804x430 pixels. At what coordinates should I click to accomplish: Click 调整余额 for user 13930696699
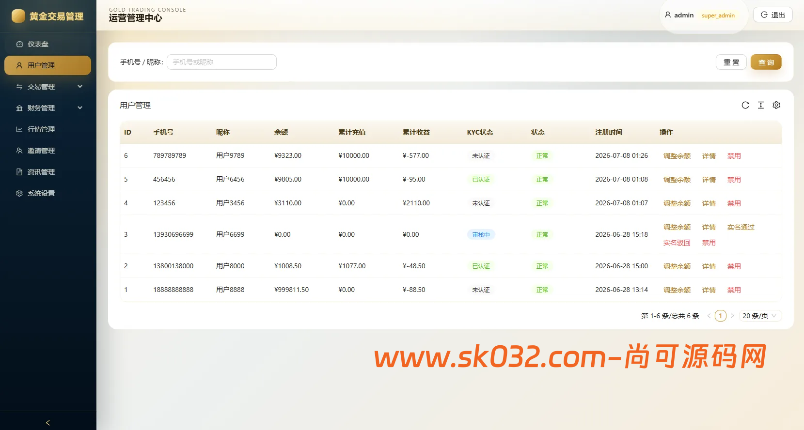(677, 227)
